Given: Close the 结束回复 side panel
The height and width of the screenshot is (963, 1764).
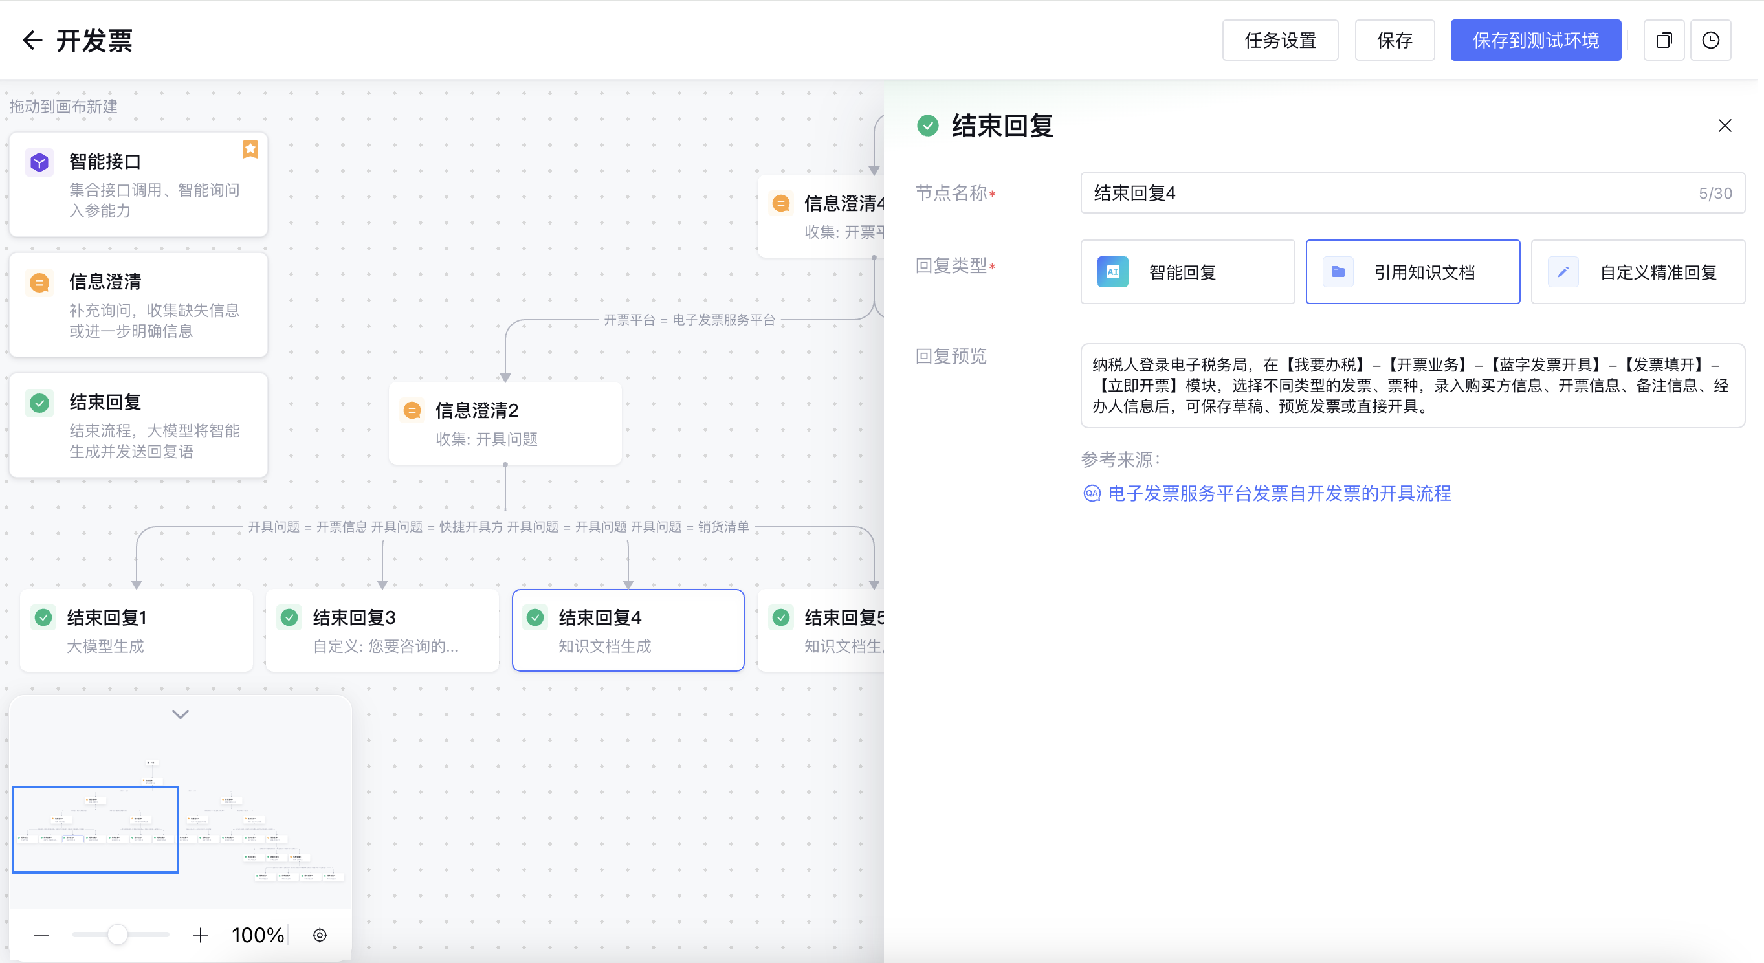Looking at the screenshot, I should click(x=1725, y=126).
